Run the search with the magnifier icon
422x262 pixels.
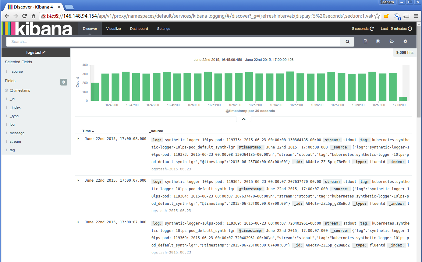(x=347, y=41)
